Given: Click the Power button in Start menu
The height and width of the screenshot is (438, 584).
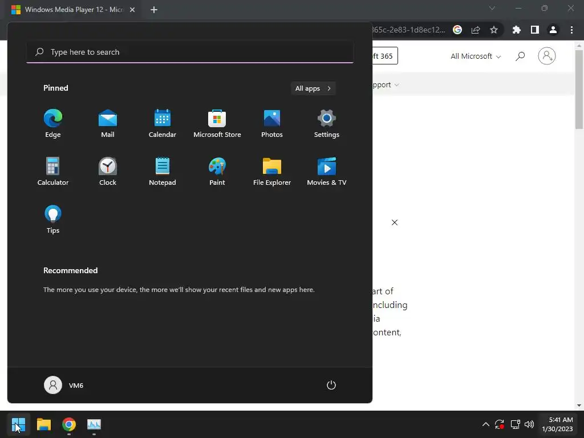Looking at the screenshot, I should pos(331,385).
